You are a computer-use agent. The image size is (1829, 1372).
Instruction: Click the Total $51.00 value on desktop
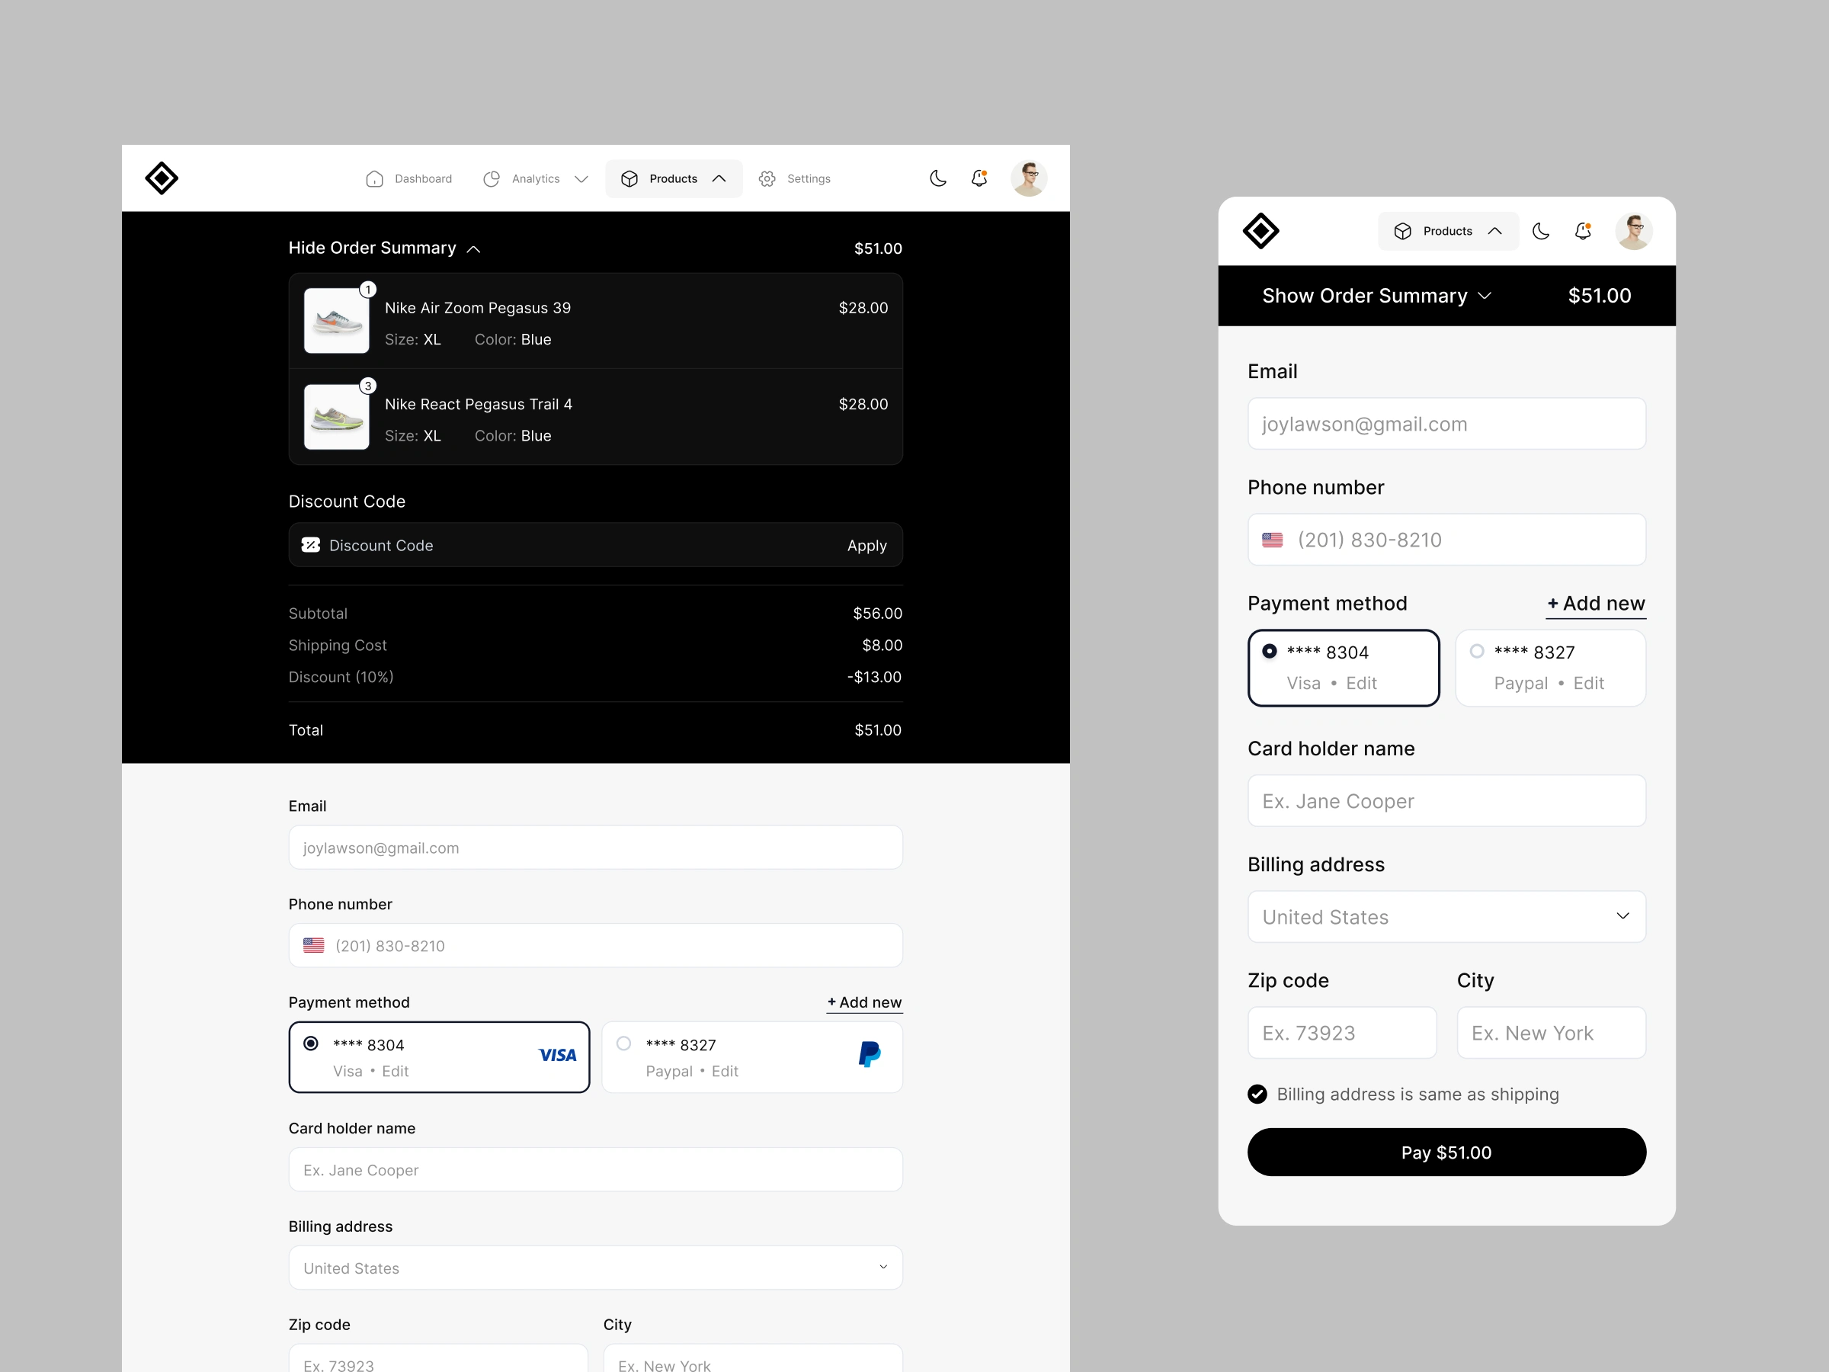click(x=878, y=730)
